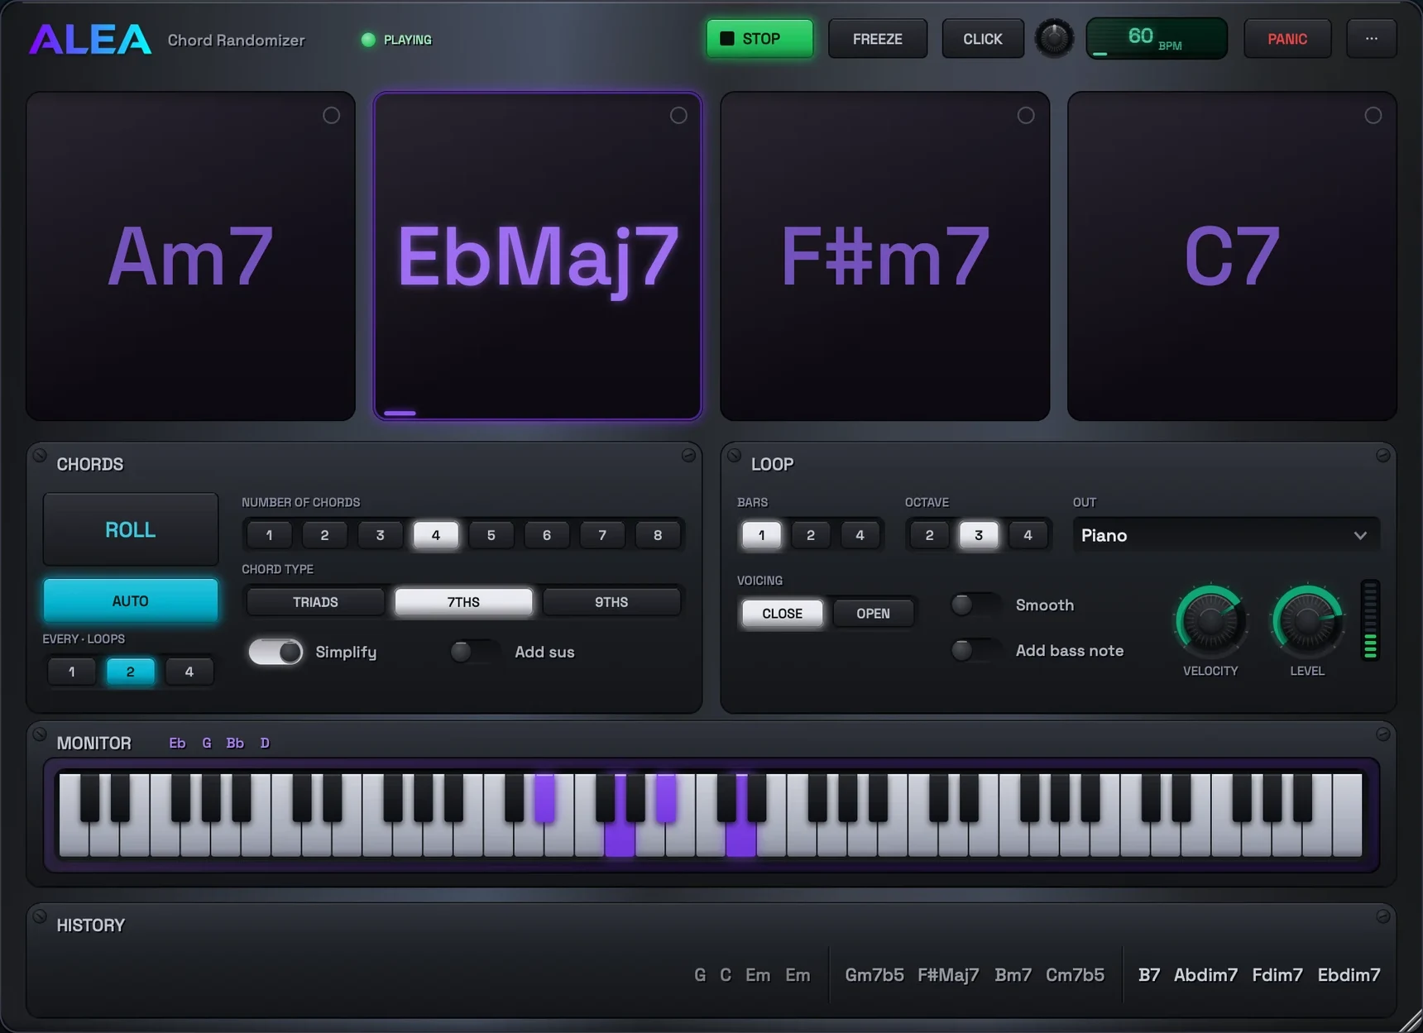Click Abdim7 in the history list
The width and height of the screenshot is (1423, 1033).
[x=1205, y=975]
